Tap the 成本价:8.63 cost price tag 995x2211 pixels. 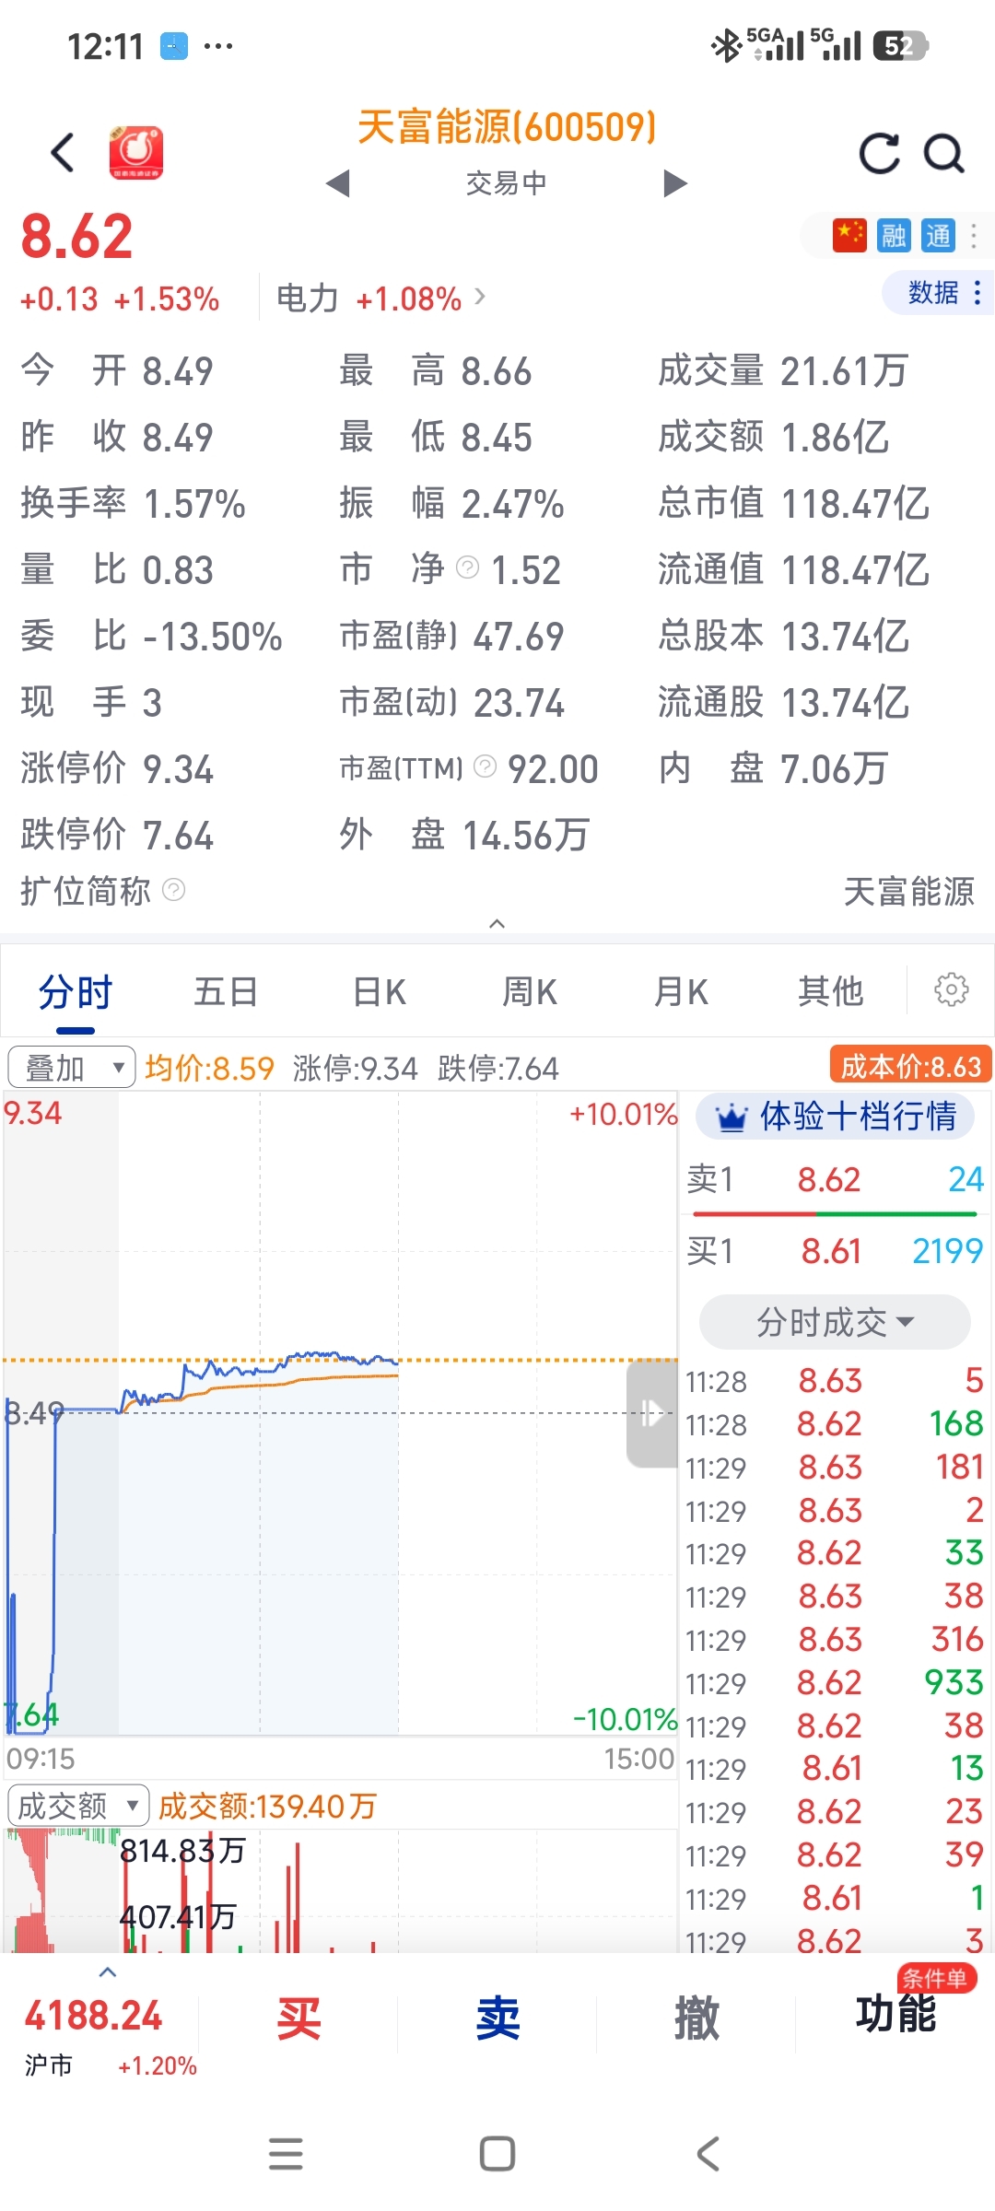tap(911, 1066)
